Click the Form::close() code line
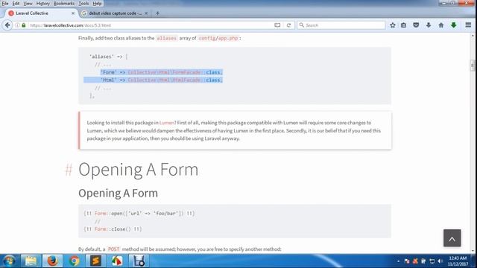Image resolution: width=477 pixels, height=268 pixels. pyautogui.click(x=113, y=229)
